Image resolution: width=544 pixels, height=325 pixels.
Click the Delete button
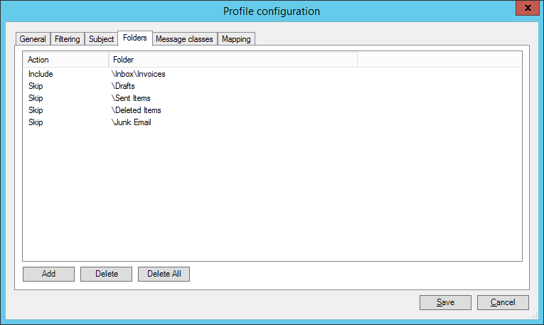pos(107,274)
